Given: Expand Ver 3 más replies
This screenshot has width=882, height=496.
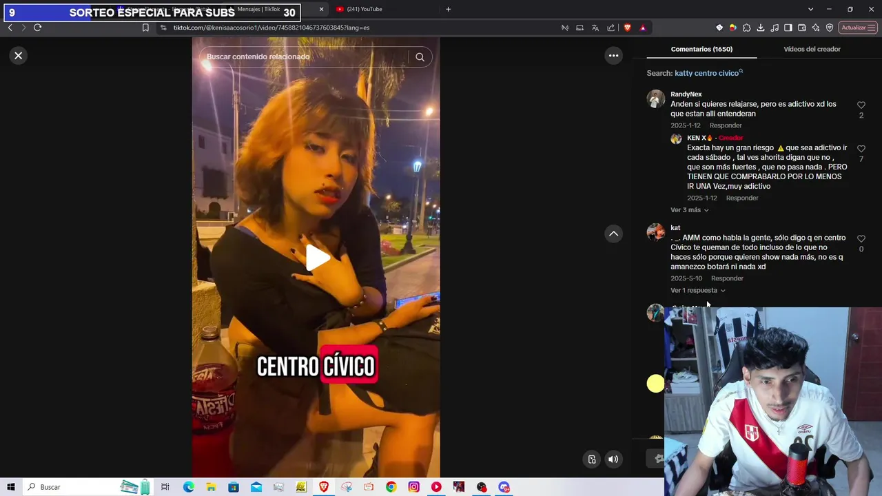Looking at the screenshot, I should point(689,210).
